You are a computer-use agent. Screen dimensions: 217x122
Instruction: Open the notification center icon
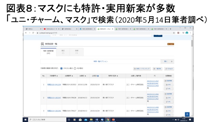pos(190,120)
